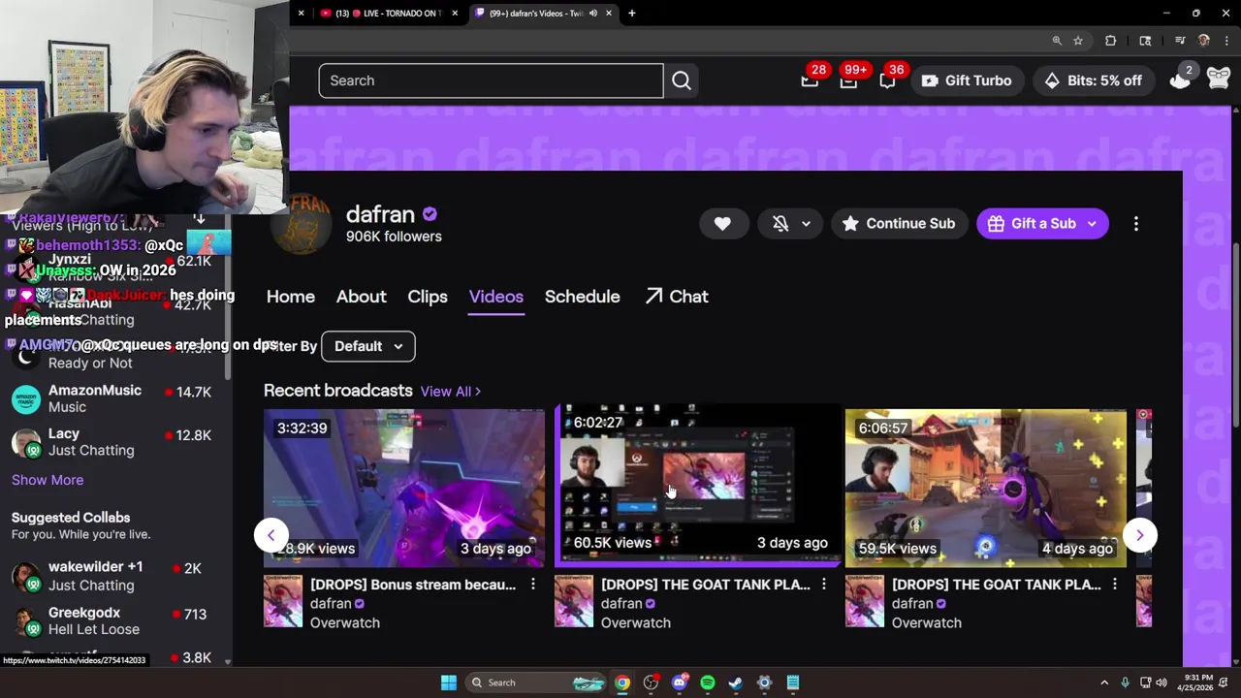1241x698 pixels.
Task: Open the 6:06:57 broadcast thumbnail
Action: tap(986, 487)
